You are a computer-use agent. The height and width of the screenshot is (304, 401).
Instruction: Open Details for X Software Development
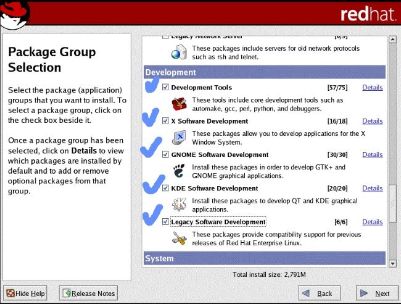[x=373, y=121]
